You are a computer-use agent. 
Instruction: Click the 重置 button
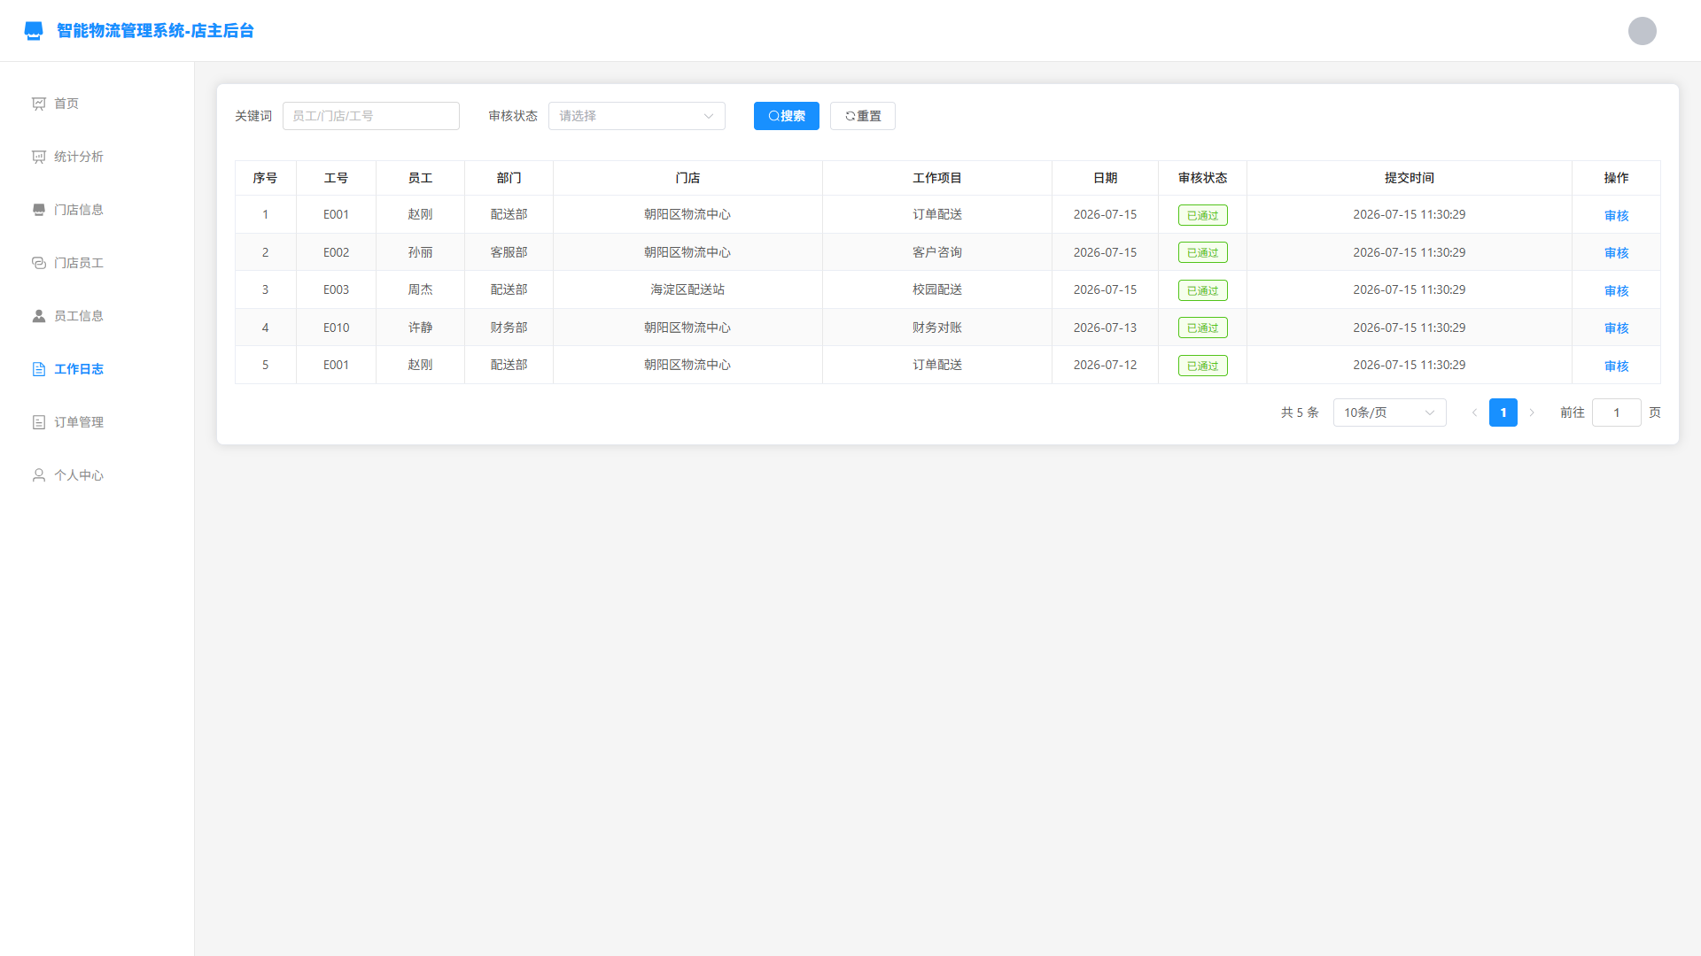[863, 116]
